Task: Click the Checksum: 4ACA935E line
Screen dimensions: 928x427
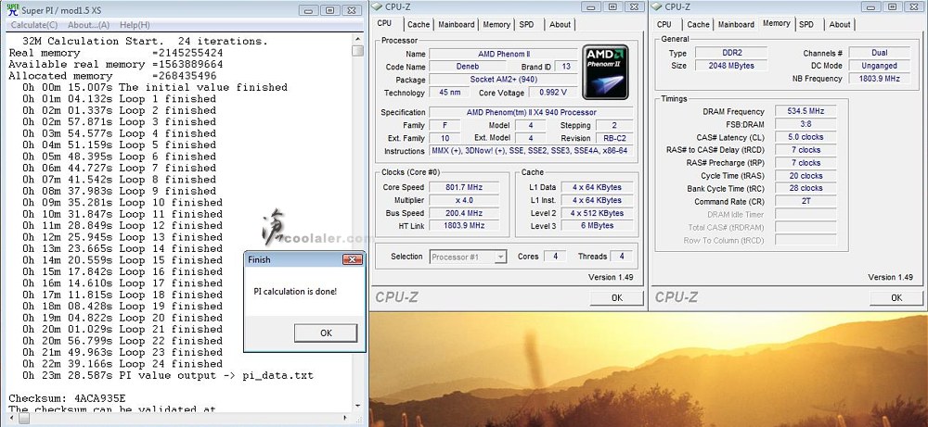Action: 67,398
